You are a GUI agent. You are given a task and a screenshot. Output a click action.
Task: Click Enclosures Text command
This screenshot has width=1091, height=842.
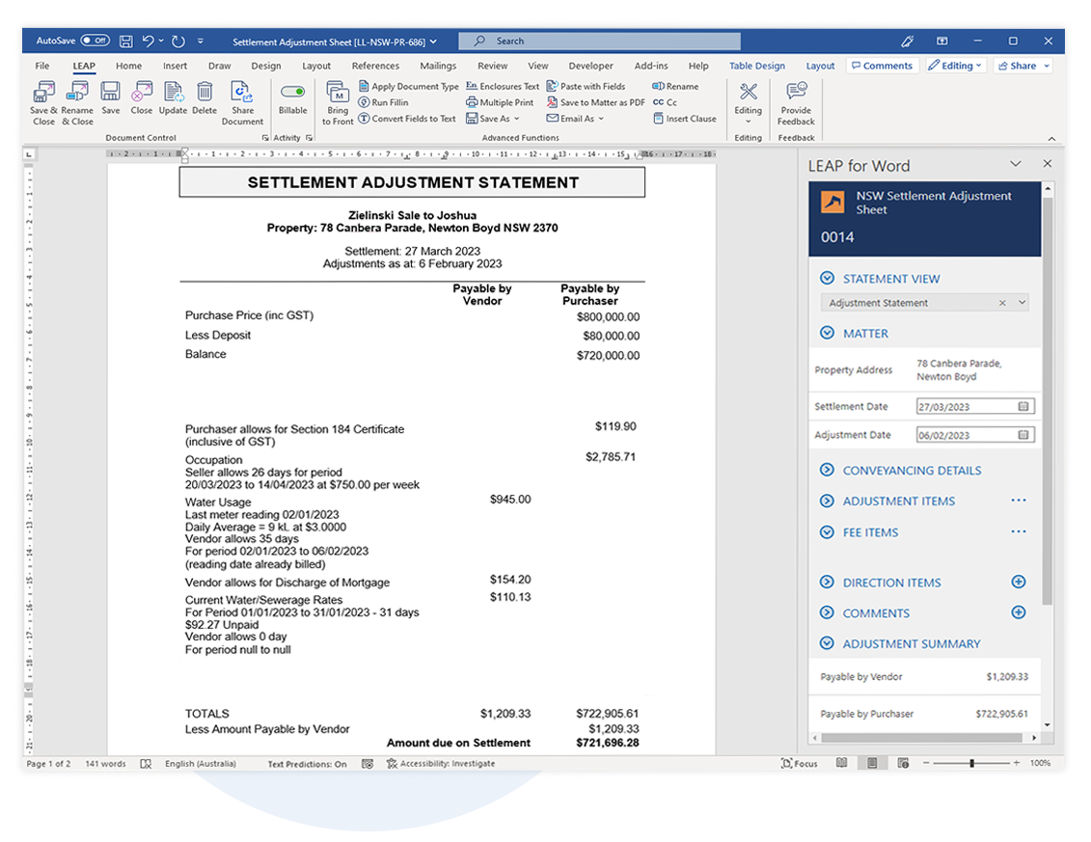point(503,86)
